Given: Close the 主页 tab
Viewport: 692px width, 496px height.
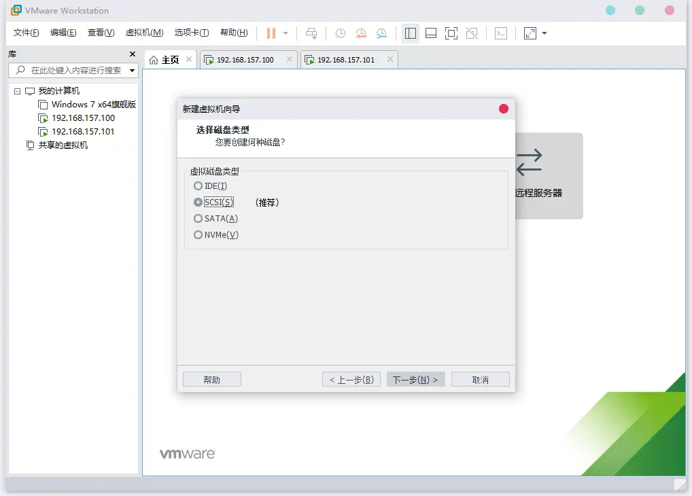Looking at the screenshot, I should (189, 59).
